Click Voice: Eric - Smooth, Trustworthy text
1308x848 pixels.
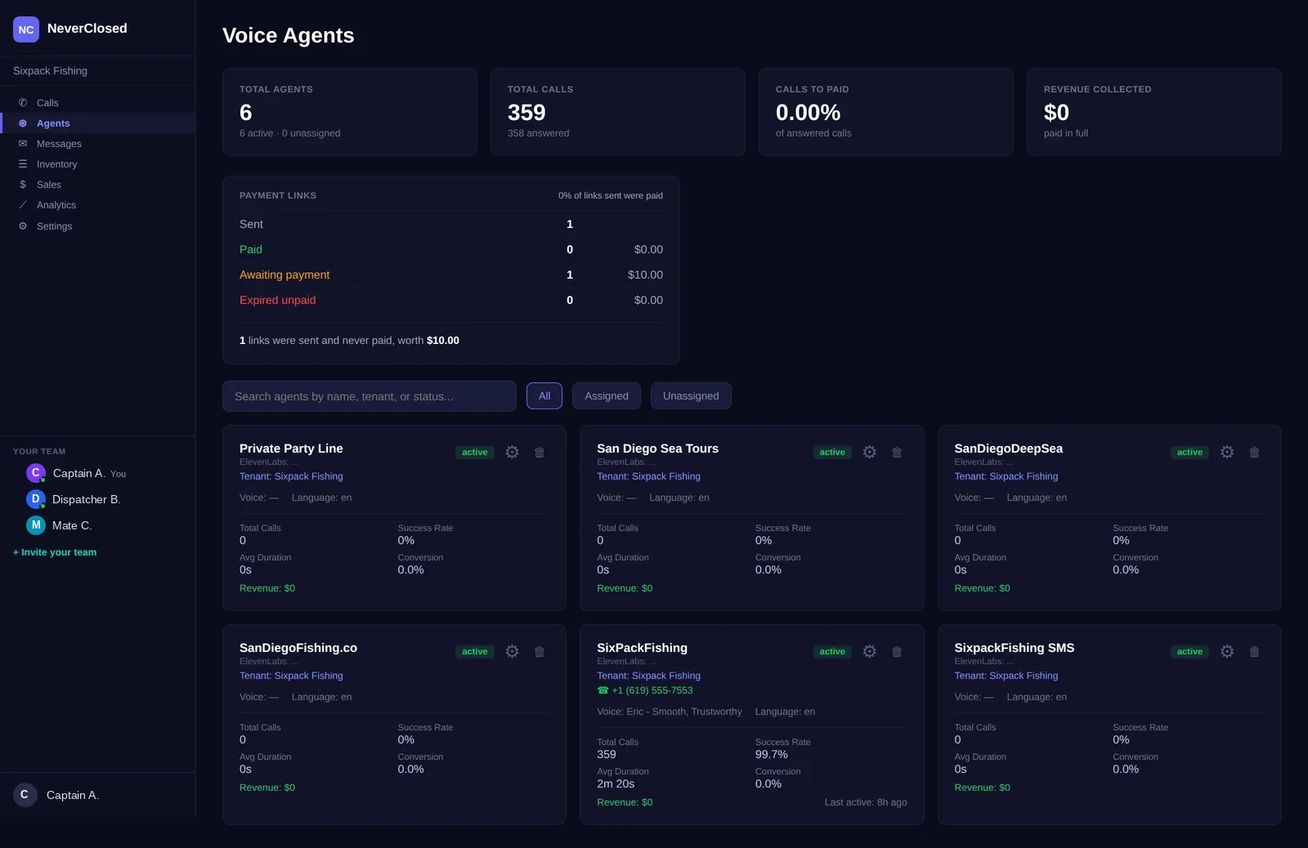tap(670, 712)
